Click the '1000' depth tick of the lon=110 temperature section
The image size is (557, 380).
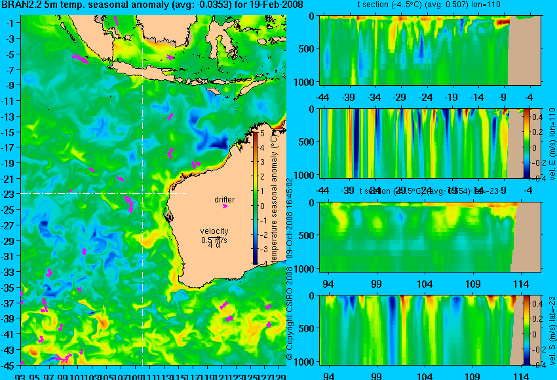(x=303, y=83)
